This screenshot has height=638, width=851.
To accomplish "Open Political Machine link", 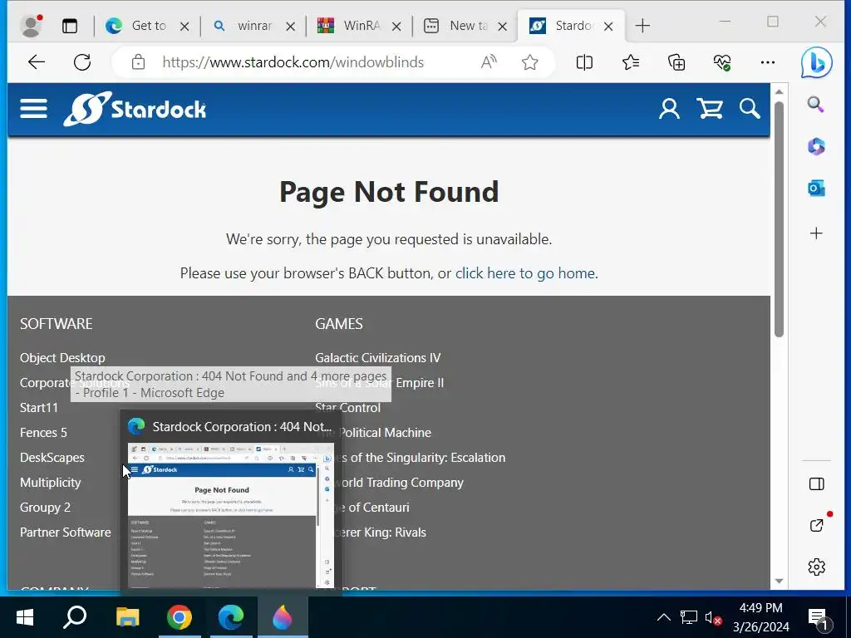I will [386, 432].
